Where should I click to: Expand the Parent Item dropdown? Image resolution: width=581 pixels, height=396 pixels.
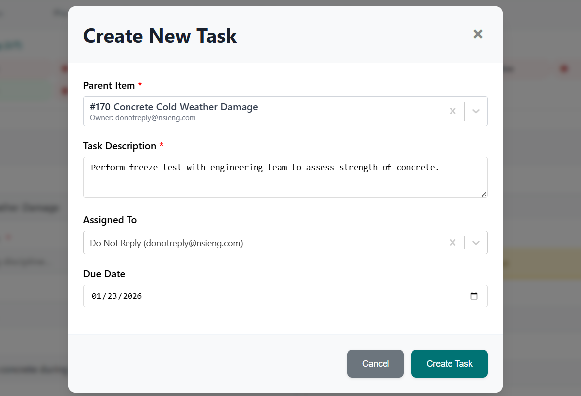point(476,111)
